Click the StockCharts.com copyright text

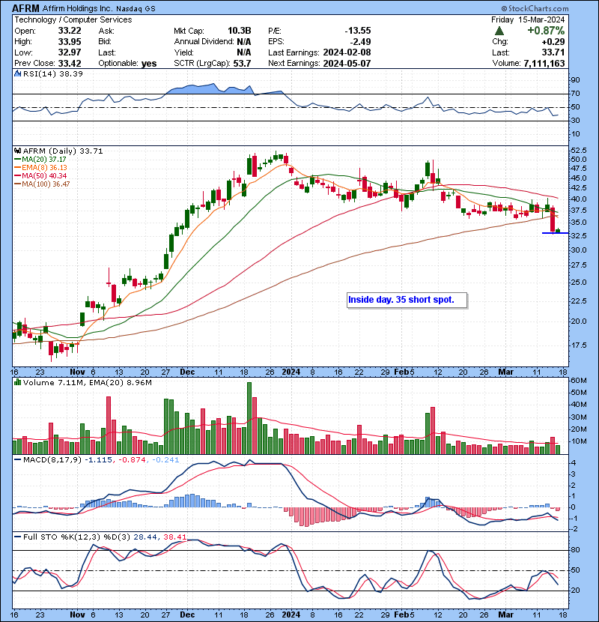pos(535,8)
